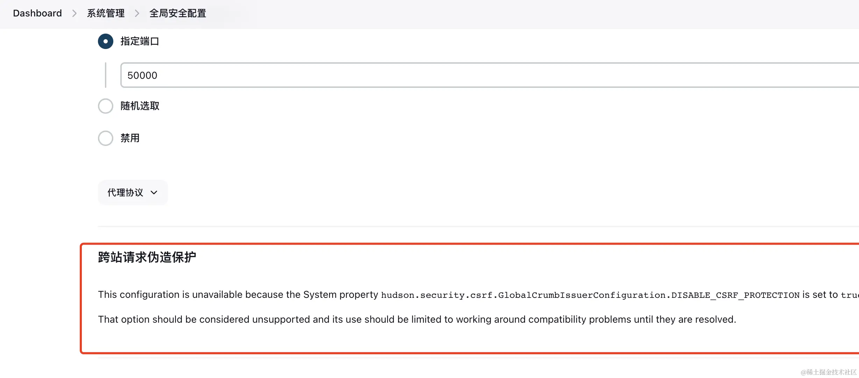The width and height of the screenshot is (859, 378).
Task: Click the chevron separator after 系统管理
Action: click(x=137, y=13)
